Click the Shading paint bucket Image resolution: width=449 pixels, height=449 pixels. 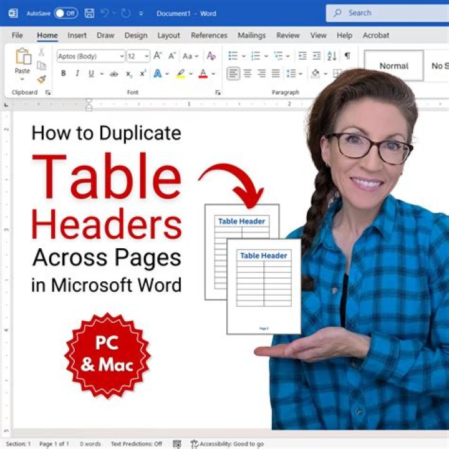pyautogui.click(x=316, y=74)
